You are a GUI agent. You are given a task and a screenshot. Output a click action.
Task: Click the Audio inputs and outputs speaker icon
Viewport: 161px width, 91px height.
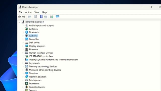point(26,26)
